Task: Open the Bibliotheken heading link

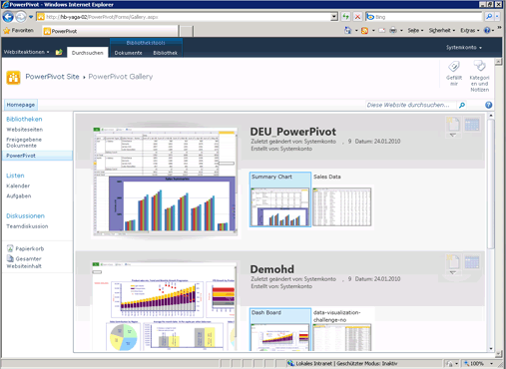Action: tap(24, 119)
